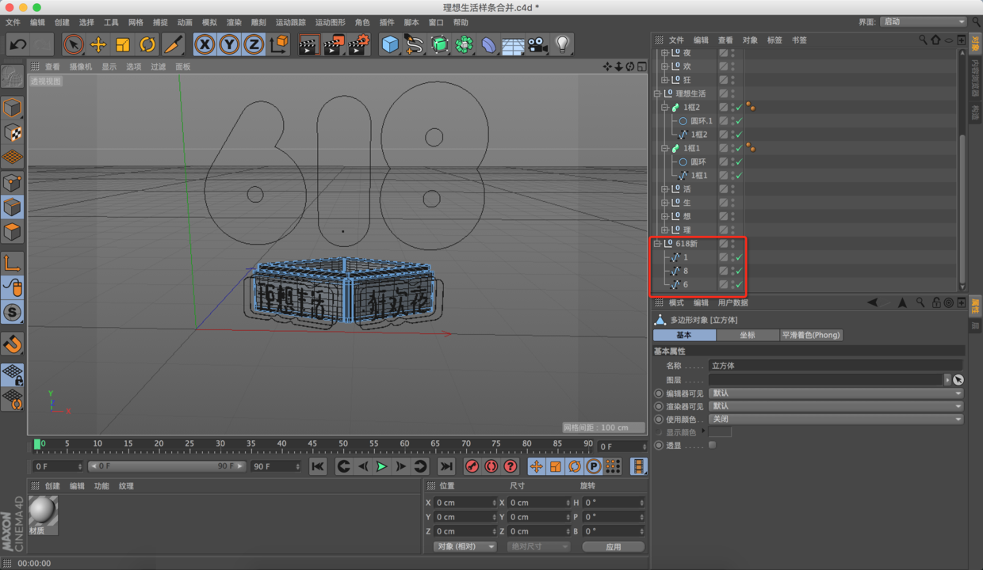Toggle the Parameter (P) keyframe option

coord(594,466)
